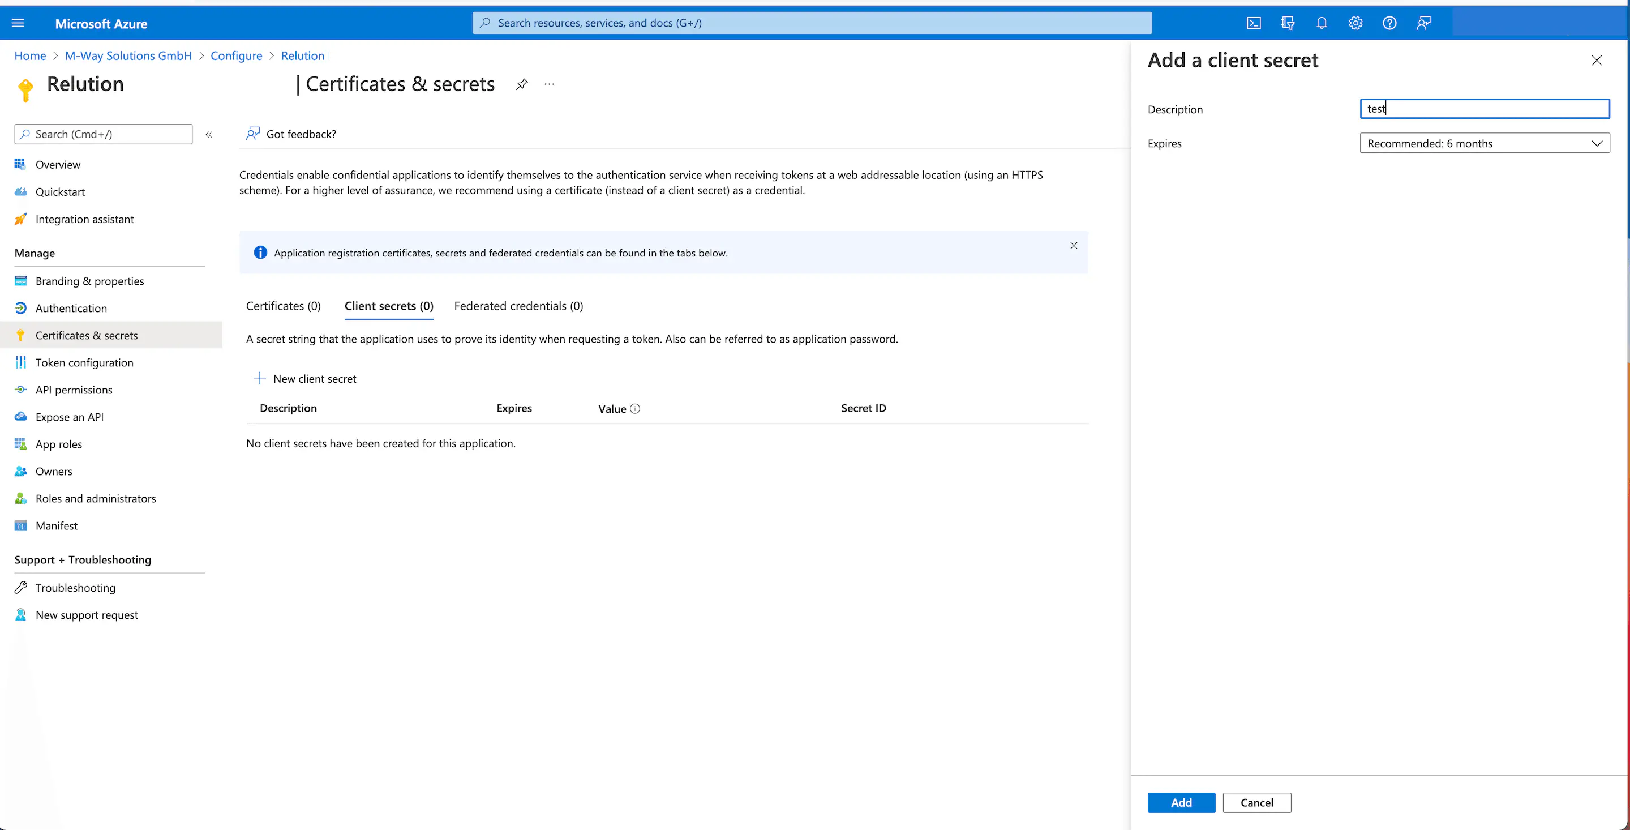Collapse the left navigation menu
The width and height of the screenshot is (1630, 830).
pos(209,134)
